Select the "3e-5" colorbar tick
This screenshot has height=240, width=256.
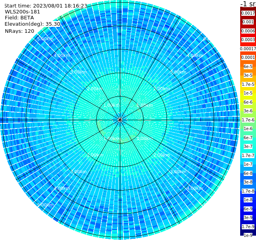(248, 75)
